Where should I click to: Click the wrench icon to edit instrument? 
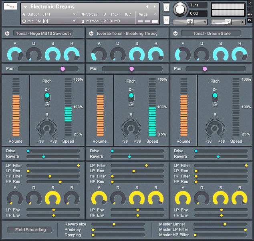[10, 6]
